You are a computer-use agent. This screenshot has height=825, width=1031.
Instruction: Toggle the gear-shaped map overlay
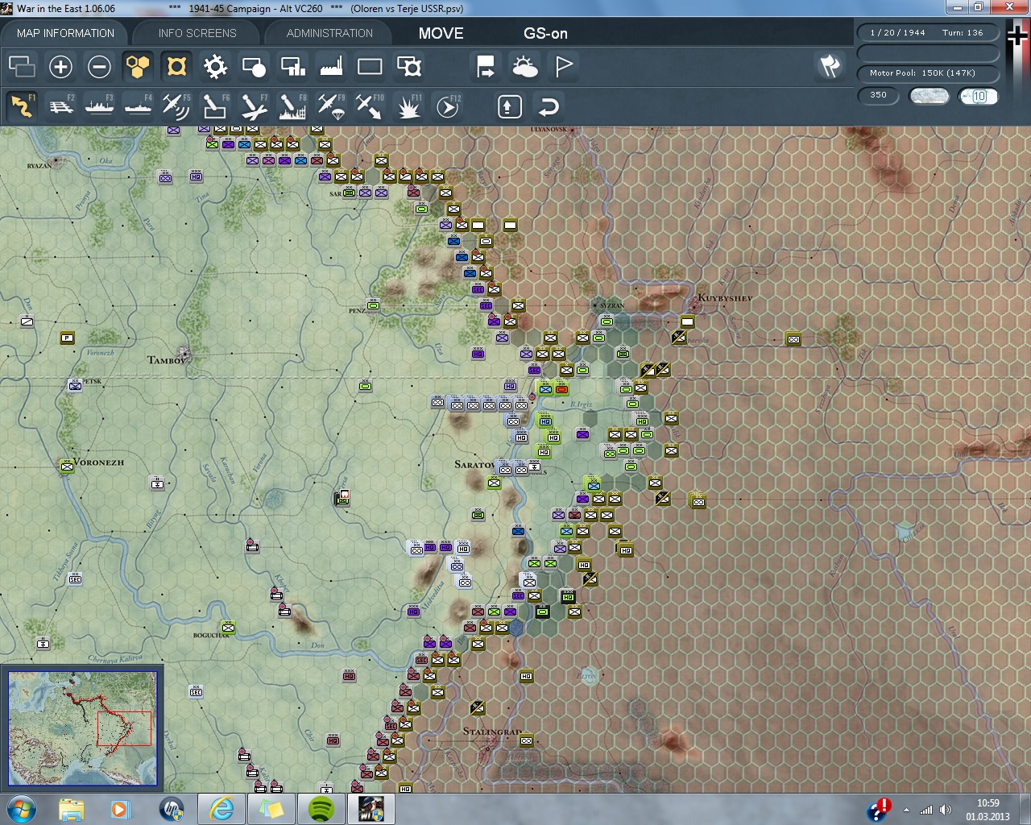tap(215, 66)
